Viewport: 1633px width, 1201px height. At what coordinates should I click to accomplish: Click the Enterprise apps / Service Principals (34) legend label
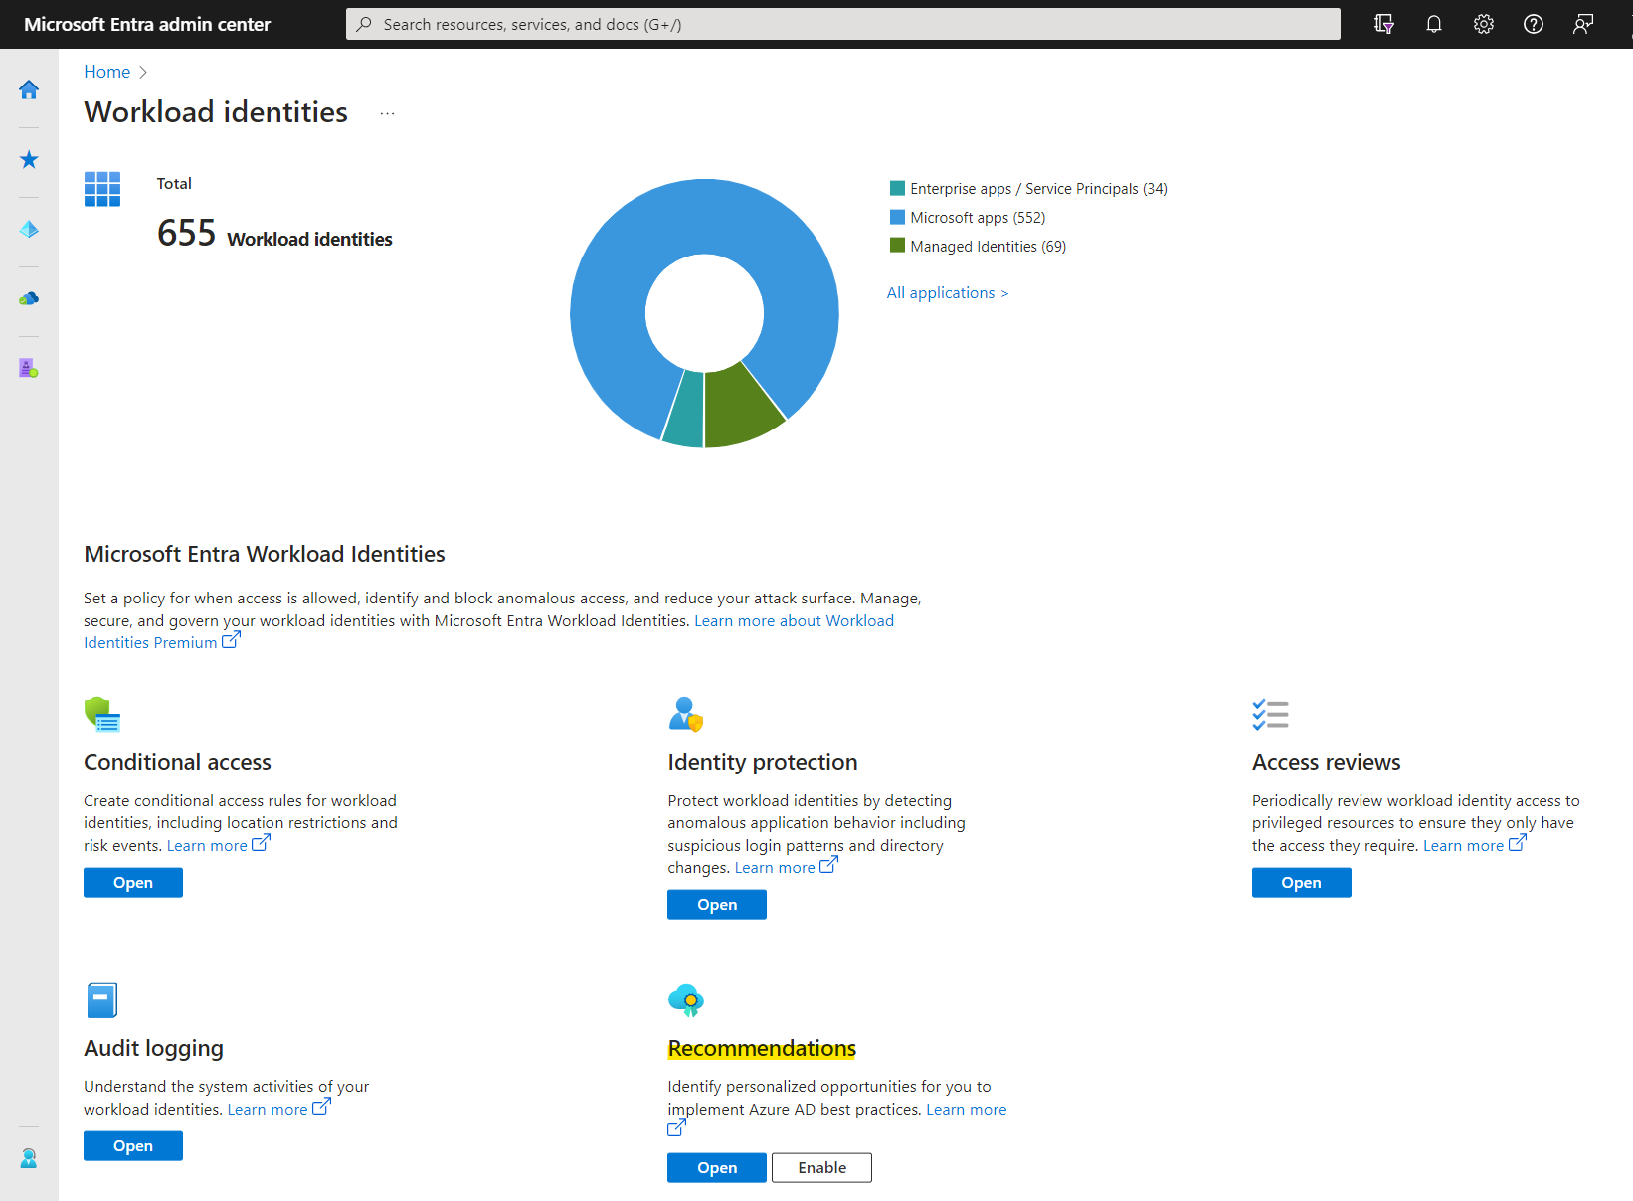point(1038,188)
